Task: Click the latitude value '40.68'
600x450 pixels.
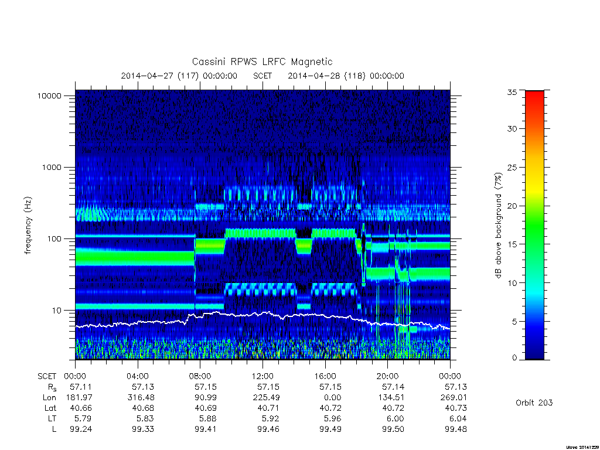Action: tap(143, 408)
